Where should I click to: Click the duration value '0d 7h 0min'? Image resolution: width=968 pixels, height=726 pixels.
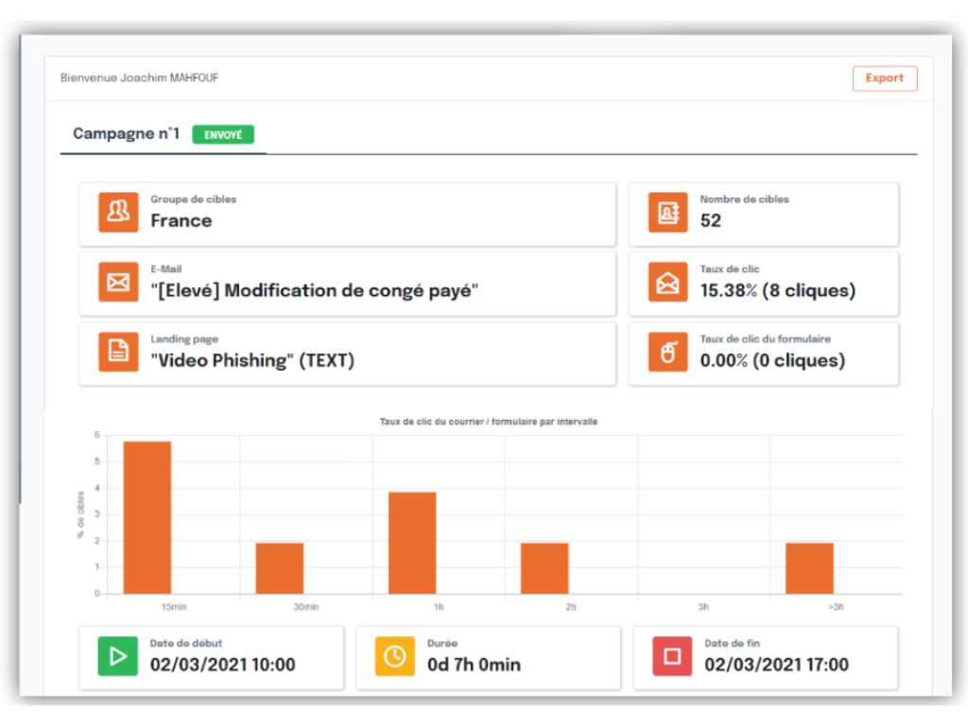[475, 665]
